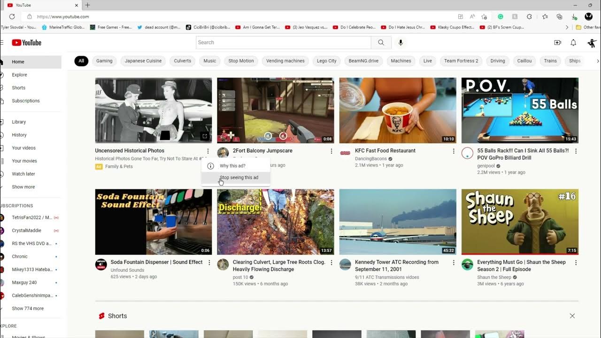Open the KFC Fast Food Restaurant thumbnail
The image size is (601, 338).
click(x=398, y=110)
